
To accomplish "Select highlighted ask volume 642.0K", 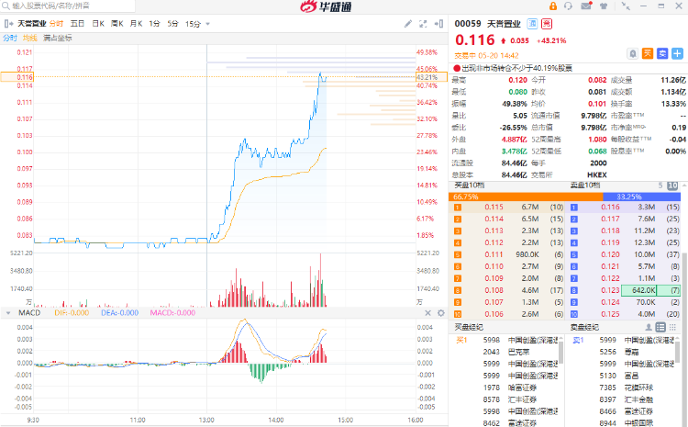I will 643,290.
